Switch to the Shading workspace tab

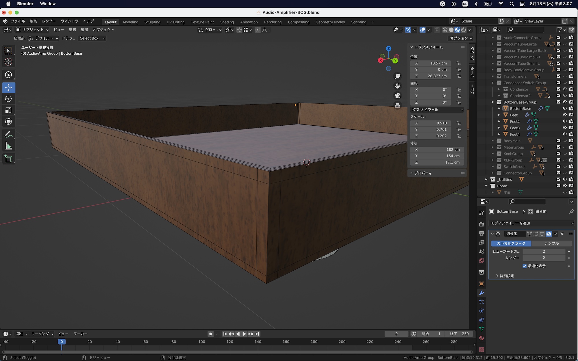coord(227,22)
